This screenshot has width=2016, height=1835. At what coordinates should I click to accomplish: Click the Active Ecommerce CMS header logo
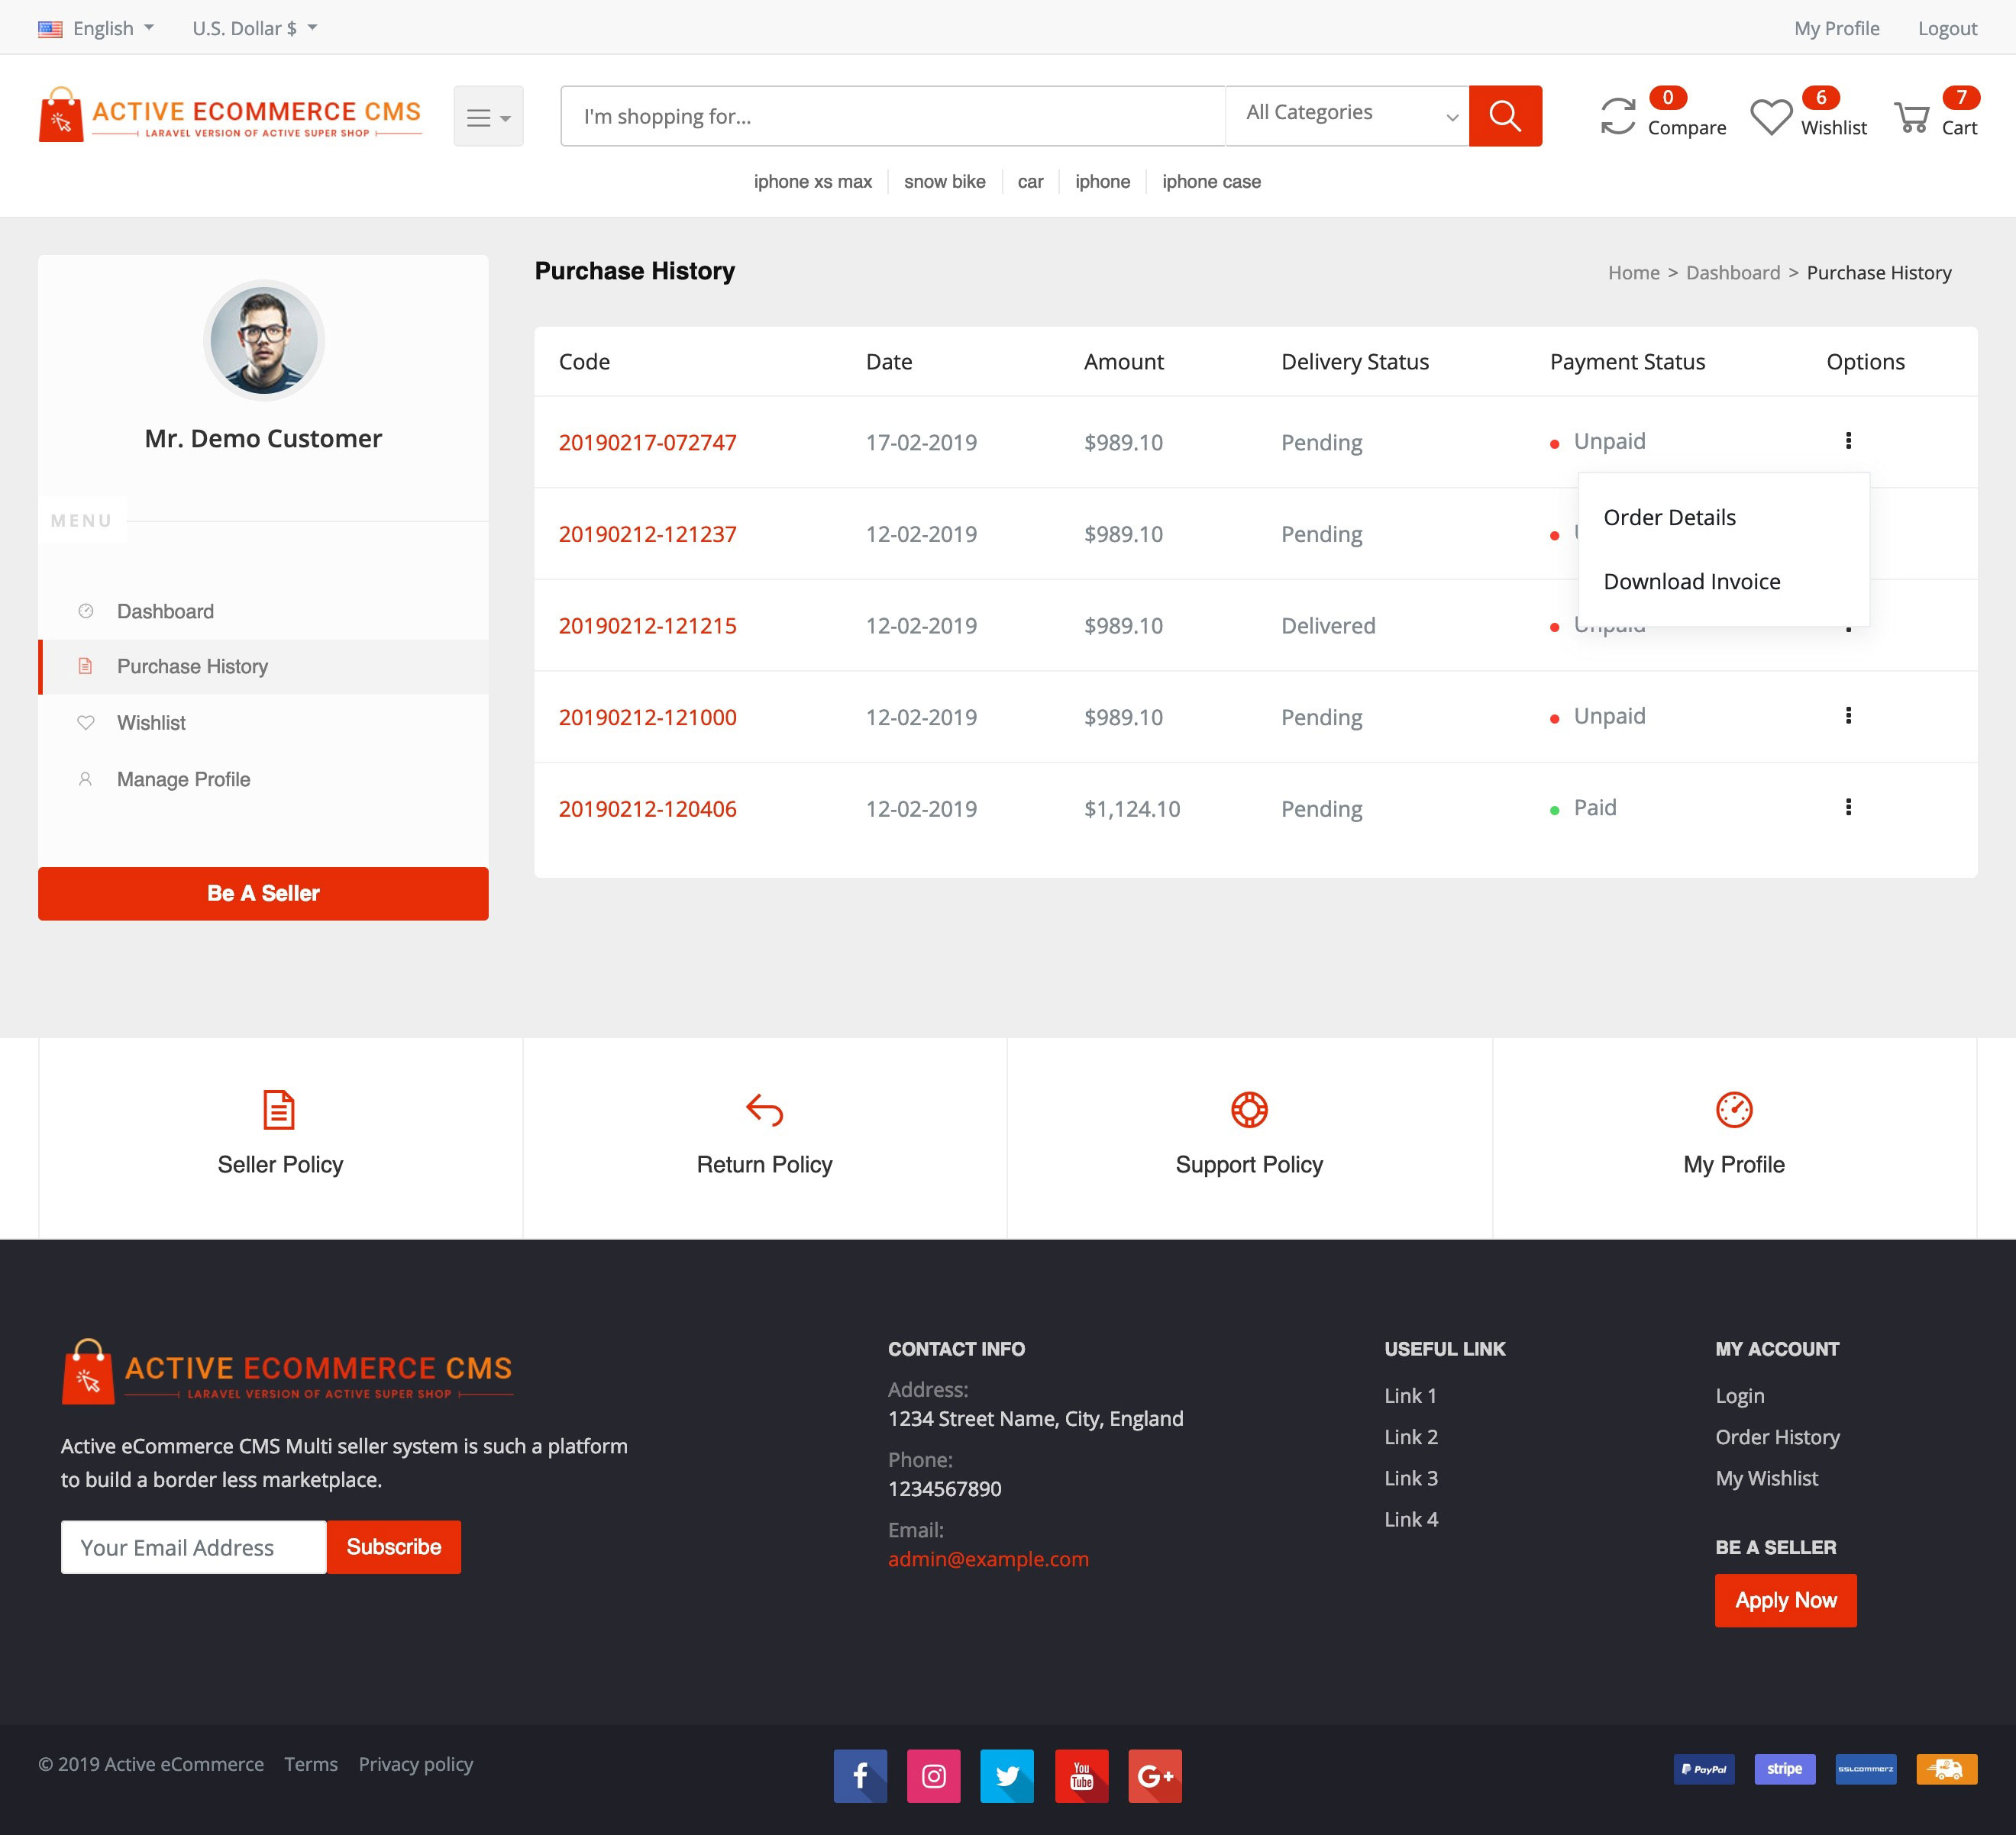pyautogui.click(x=230, y=115)
